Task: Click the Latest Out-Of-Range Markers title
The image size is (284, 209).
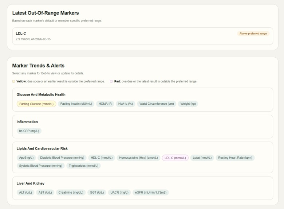Action: point(46,13)
